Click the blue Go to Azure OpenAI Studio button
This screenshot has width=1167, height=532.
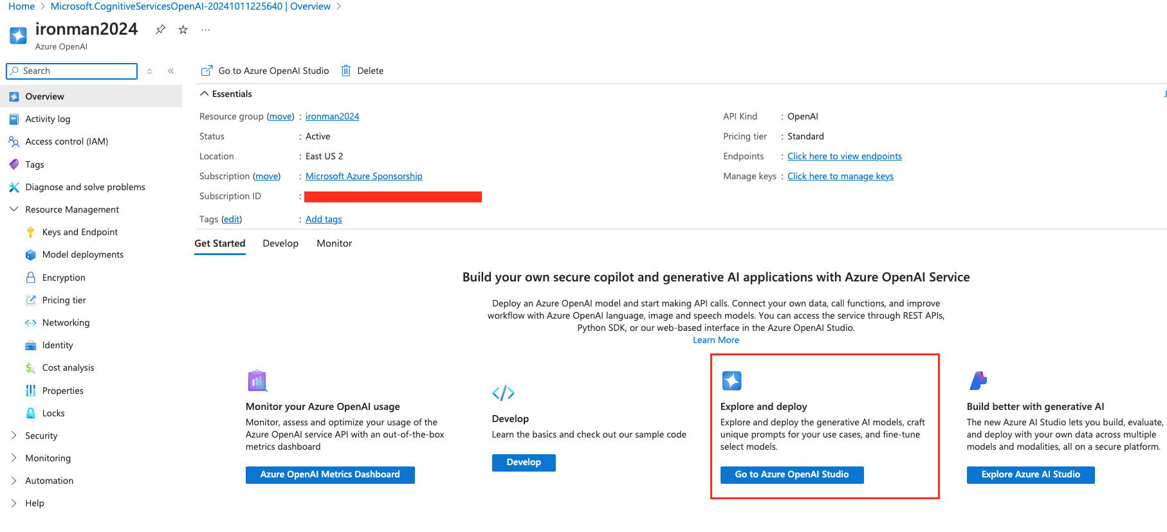pyautogui.click(x=792, y=475)
